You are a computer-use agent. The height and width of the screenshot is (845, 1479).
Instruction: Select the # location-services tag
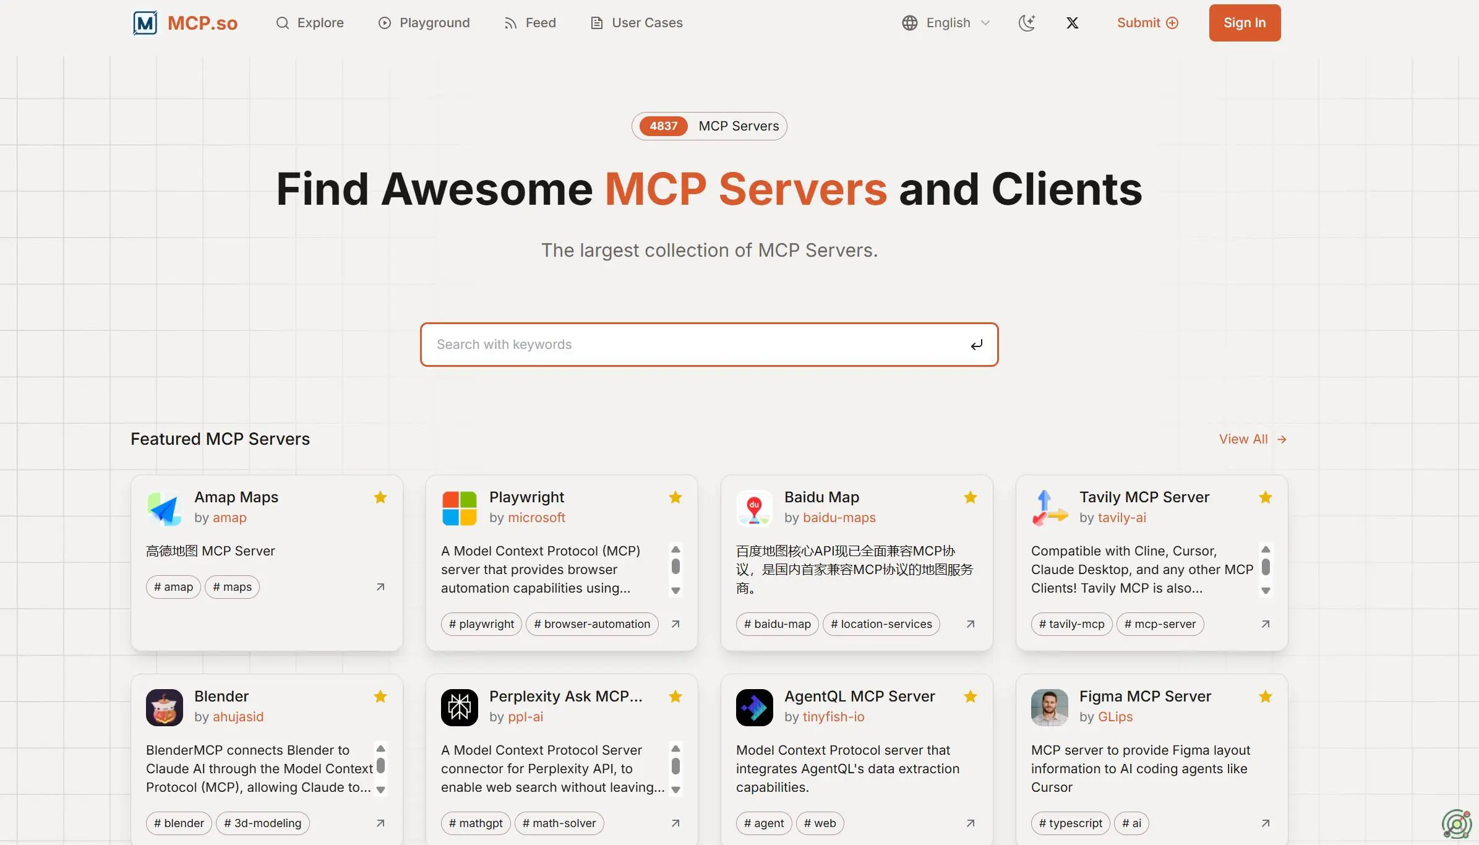click(x=881, y=624)
